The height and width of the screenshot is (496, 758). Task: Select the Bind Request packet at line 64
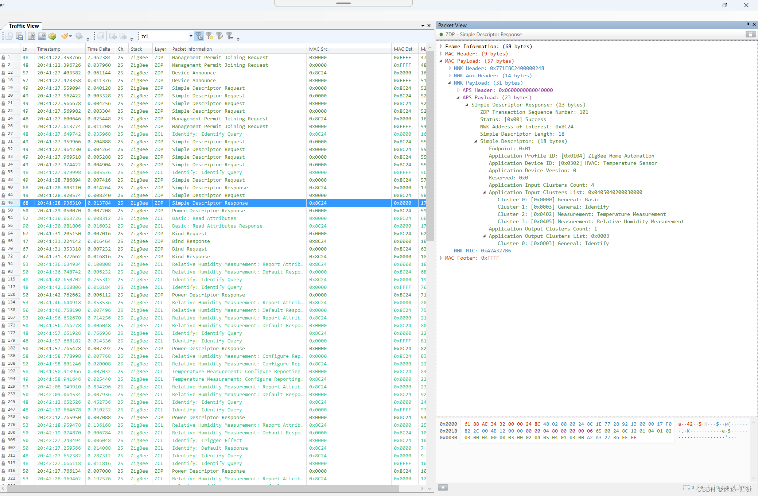tap(189, 233)
